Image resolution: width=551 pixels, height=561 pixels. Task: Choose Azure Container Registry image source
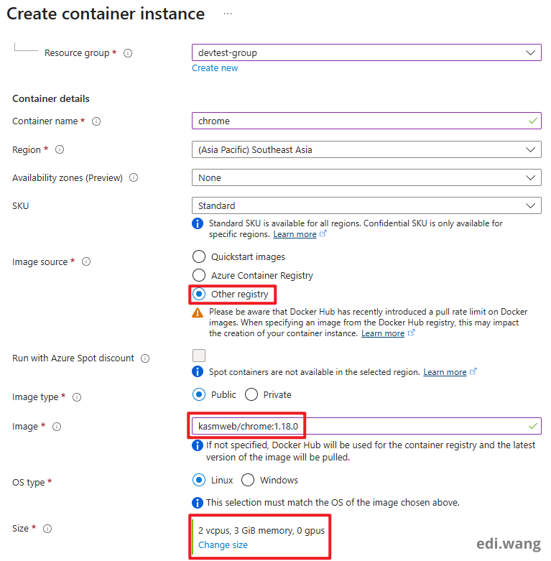[x=199, y=275]
